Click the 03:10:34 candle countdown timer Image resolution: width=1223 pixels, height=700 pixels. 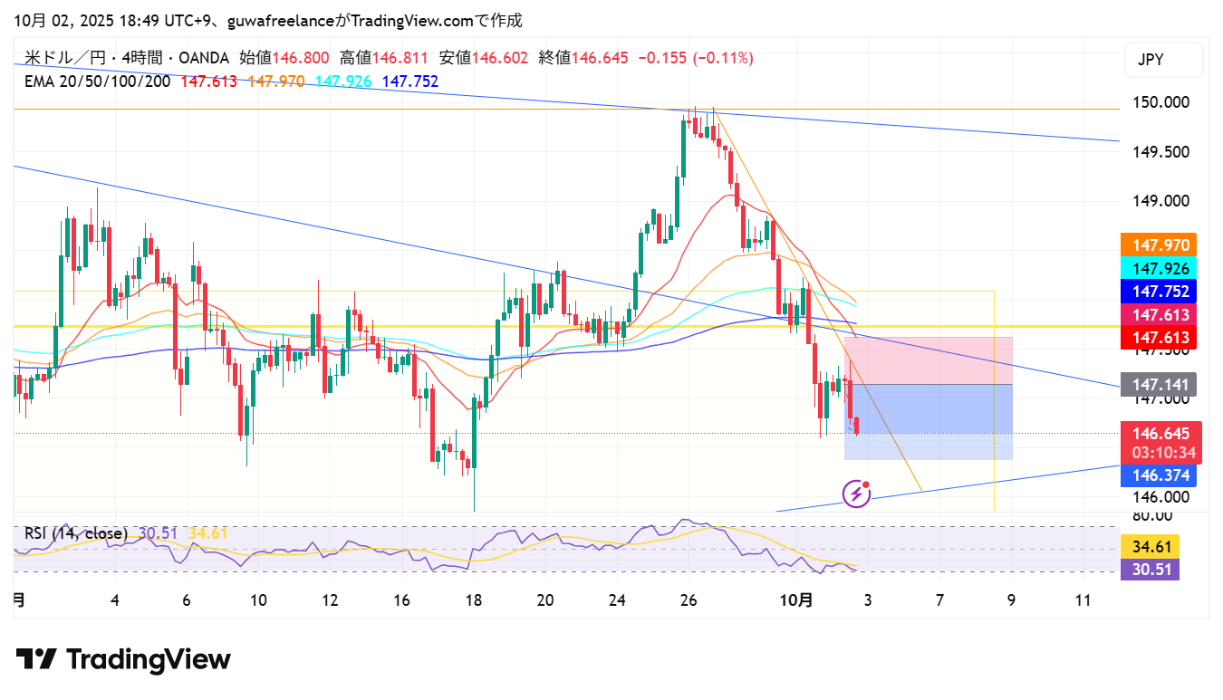pyautogui.click(x=1159, y=453)
